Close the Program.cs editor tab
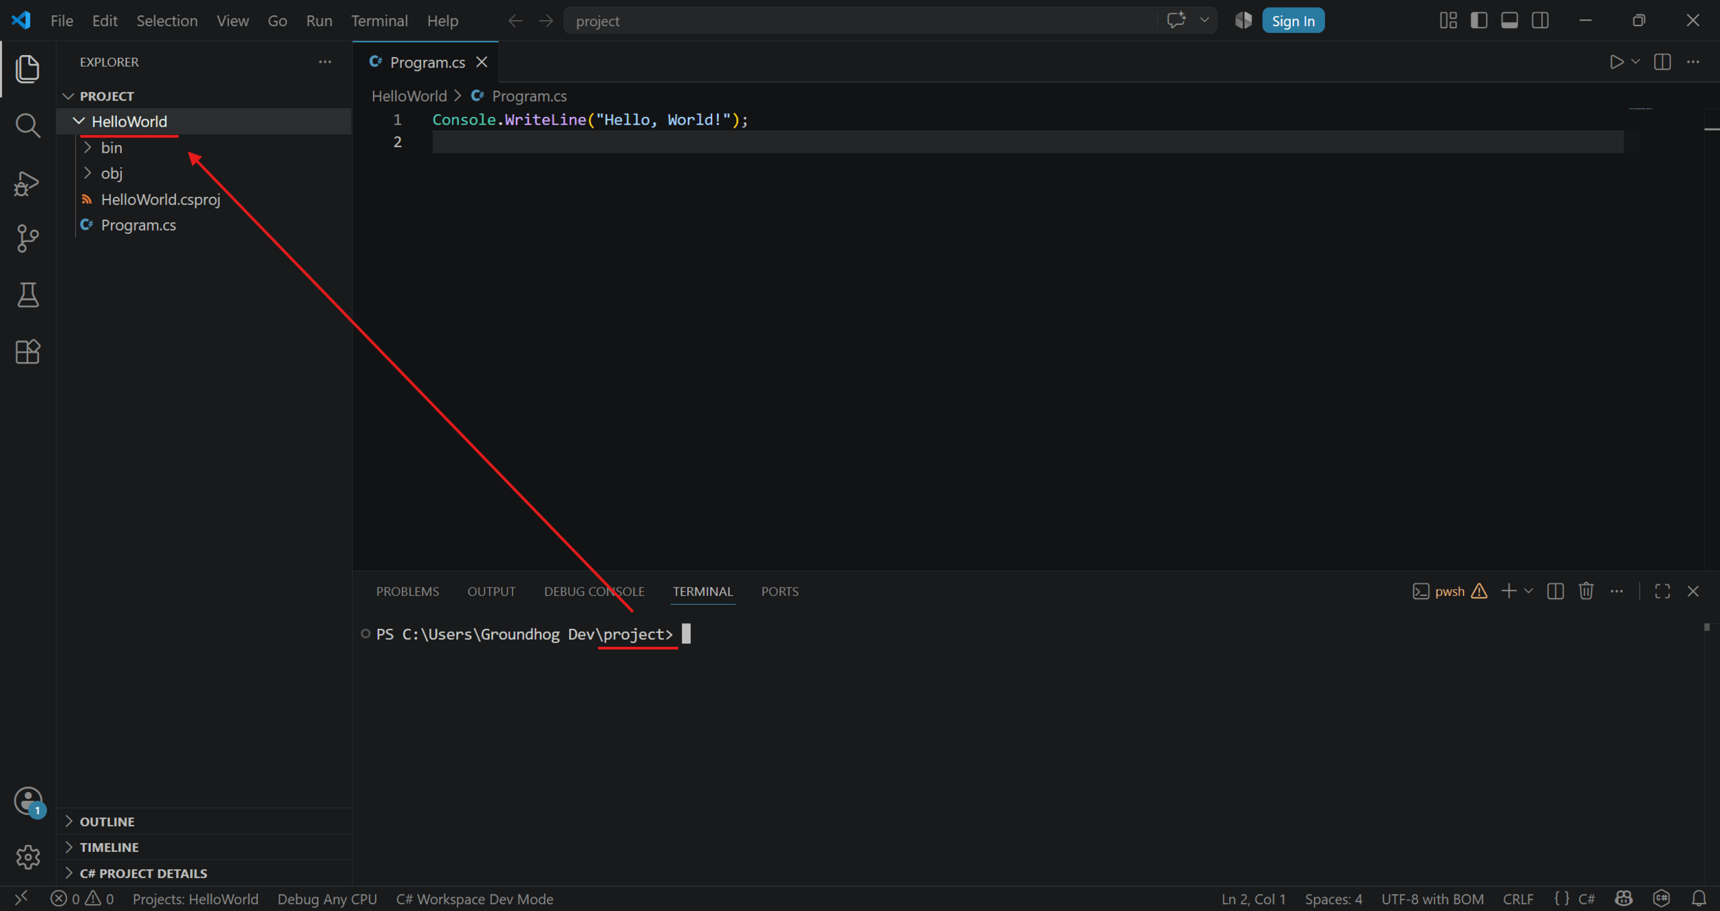This screenshot has height=911, width=1720. [482, 62]
